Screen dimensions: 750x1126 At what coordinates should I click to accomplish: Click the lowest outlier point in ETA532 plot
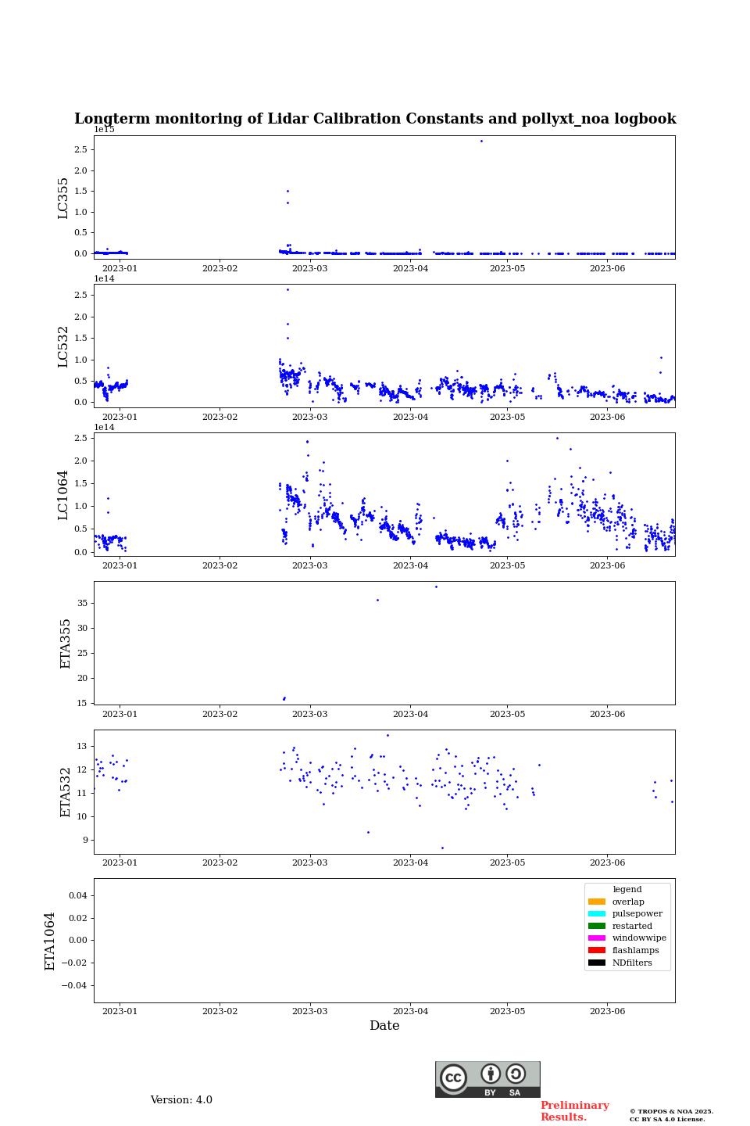[x=442, y=848]
